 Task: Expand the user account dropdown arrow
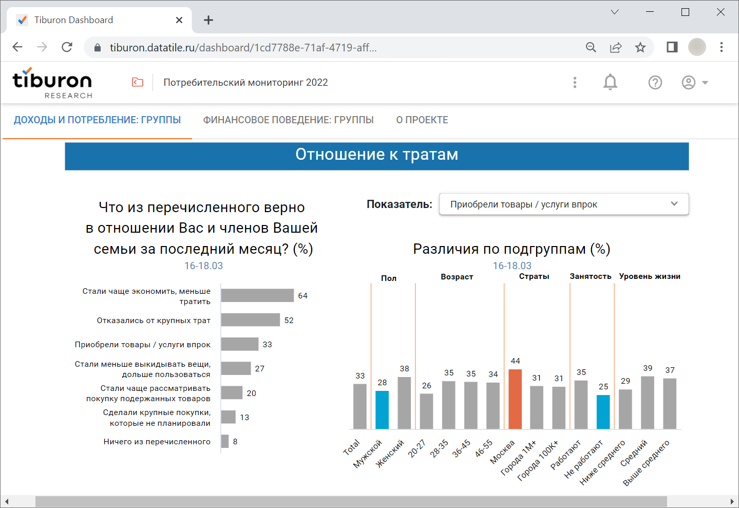click(x=705, y=82)
